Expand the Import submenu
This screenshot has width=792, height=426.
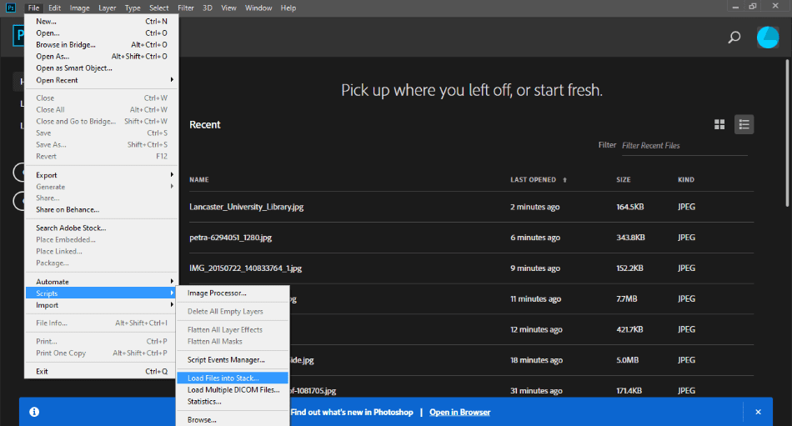coord(101,305)
